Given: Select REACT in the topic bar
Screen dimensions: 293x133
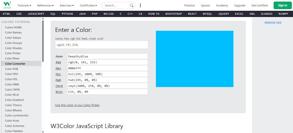Looking at the screenshot, I should click(x=192, y=14).
